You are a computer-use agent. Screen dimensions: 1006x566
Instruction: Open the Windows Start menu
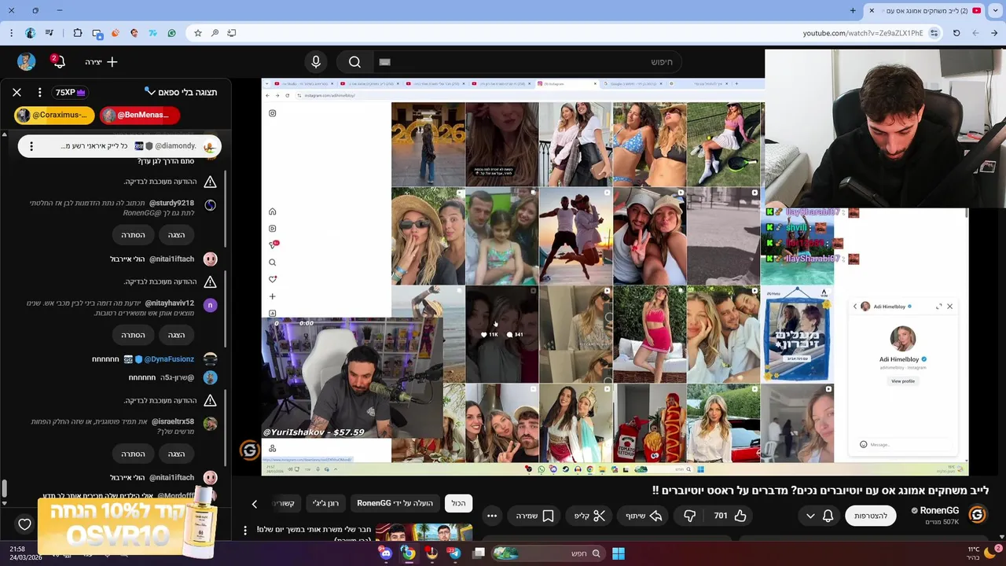click(618, 553)
